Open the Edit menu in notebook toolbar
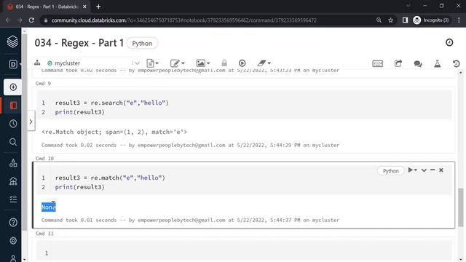The image size is (466, 262). click(x=177, y=63)
